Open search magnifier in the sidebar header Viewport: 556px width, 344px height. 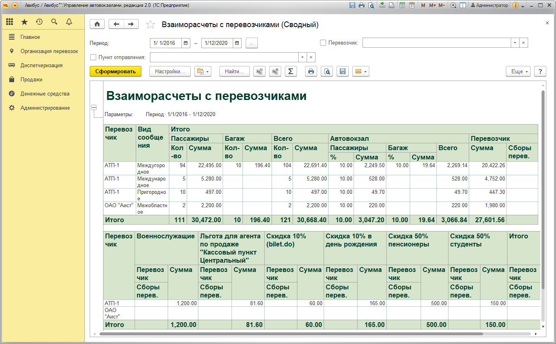pos(54,22)
